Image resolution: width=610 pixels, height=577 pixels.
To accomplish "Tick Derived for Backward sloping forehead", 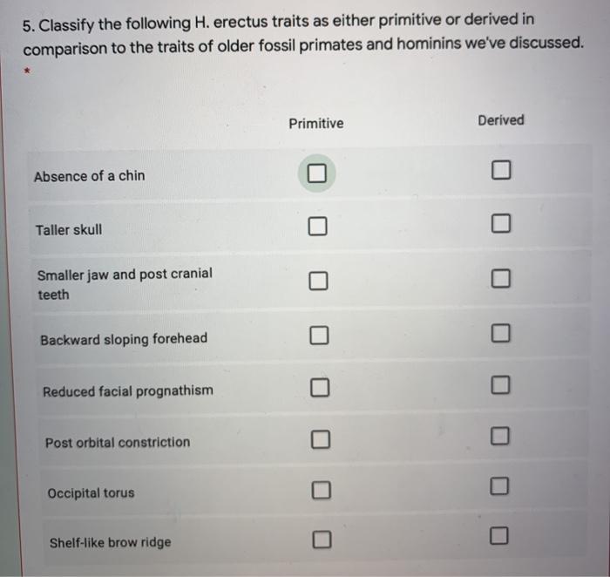I will tap(501, 333).
